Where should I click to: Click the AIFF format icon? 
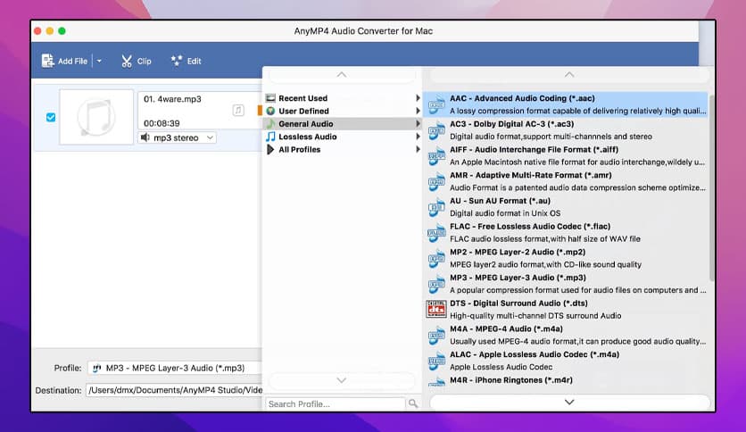[x=435, y=156]
